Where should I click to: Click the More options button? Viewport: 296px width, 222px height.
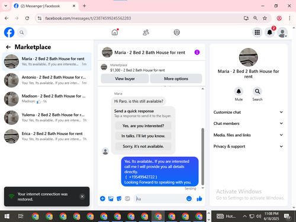(x=176, y=79)
